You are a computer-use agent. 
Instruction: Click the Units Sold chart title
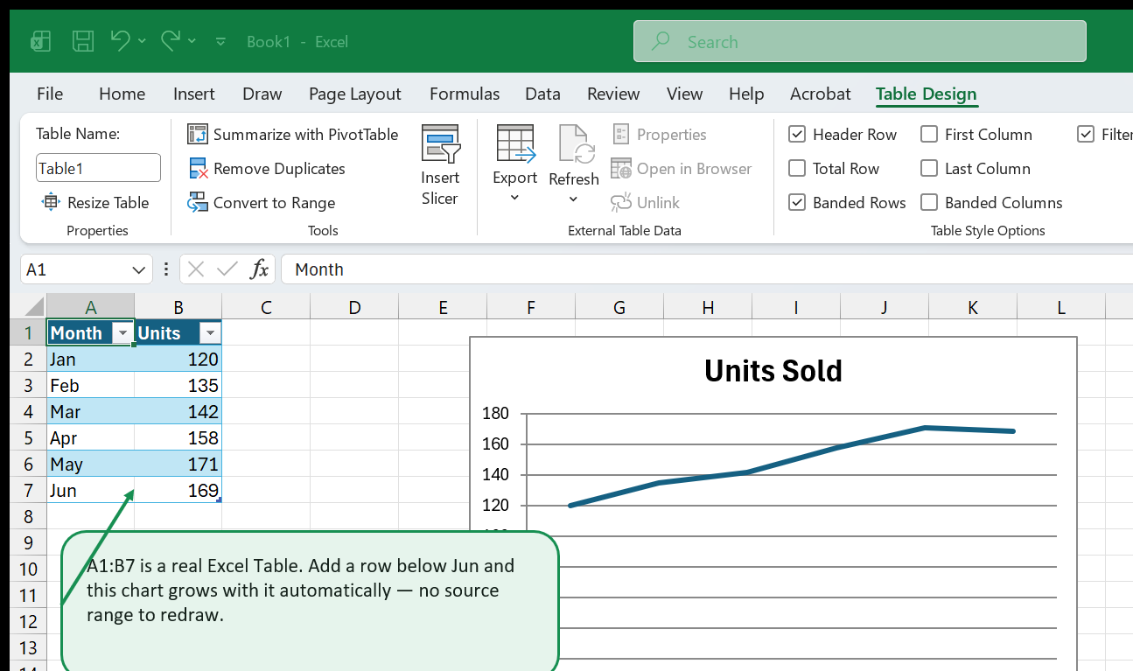(x=773, y=371)
